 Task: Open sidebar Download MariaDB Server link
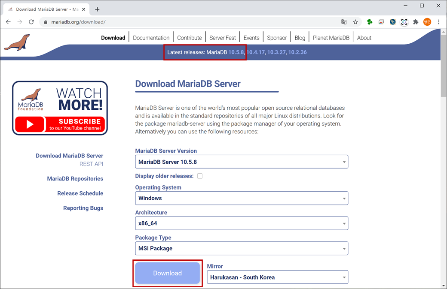pos(70,156)
